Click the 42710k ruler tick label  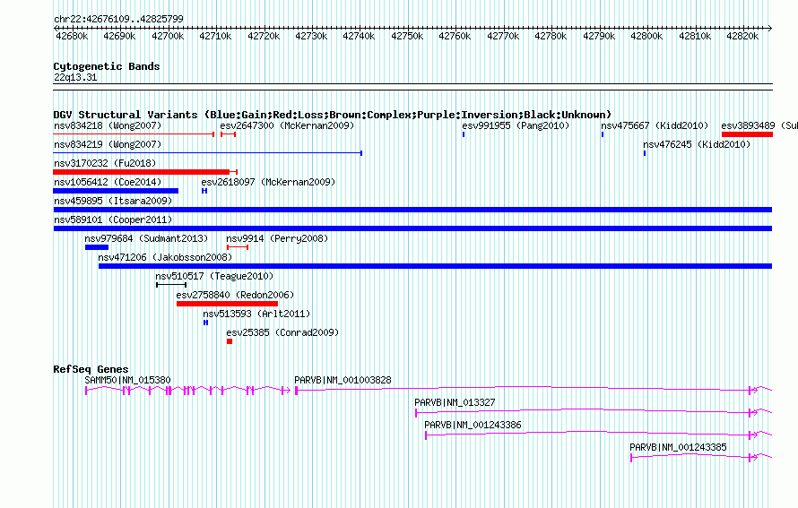(215, 36)
